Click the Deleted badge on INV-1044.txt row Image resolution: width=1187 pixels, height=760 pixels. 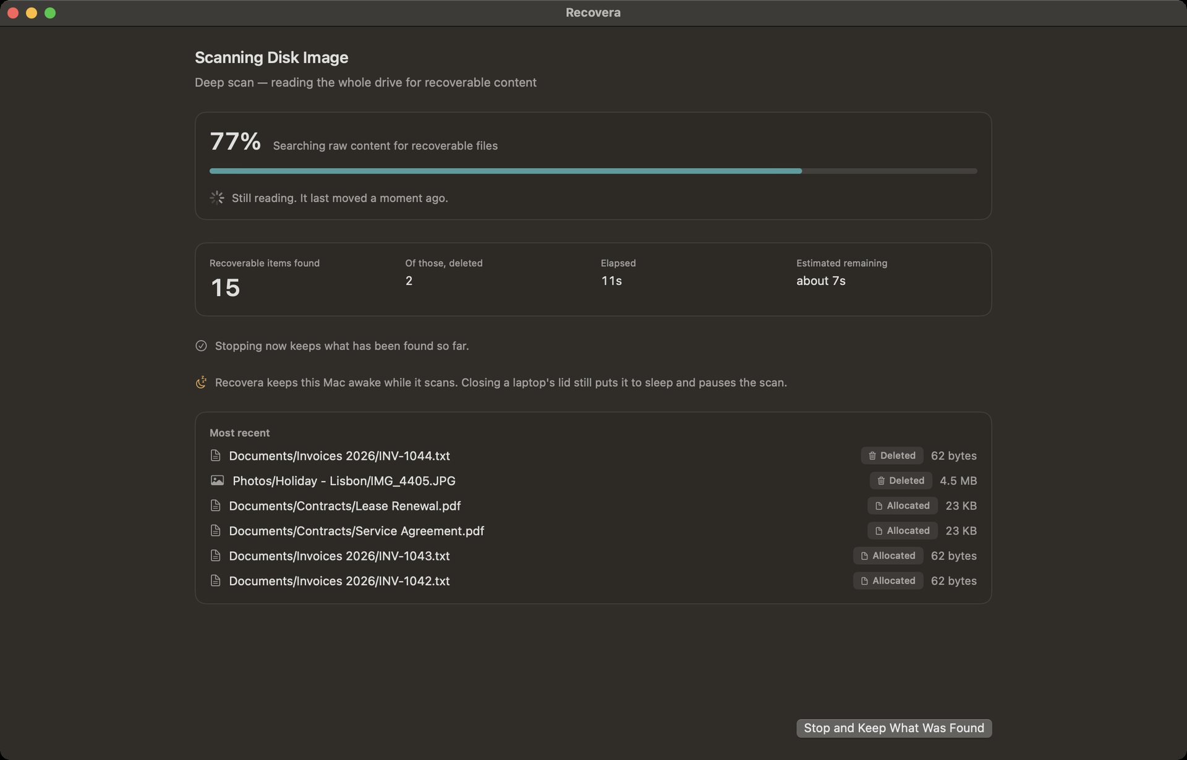pyautogui.click(x=892, y=455)
